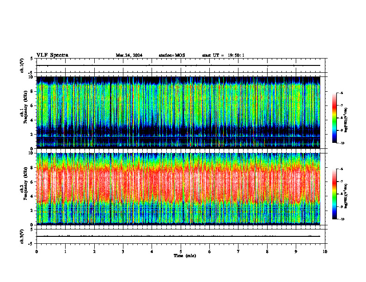Select the ch.2 "Frequency (kHz)" axis label
366x282 pixels.
[x=25, y=183]
